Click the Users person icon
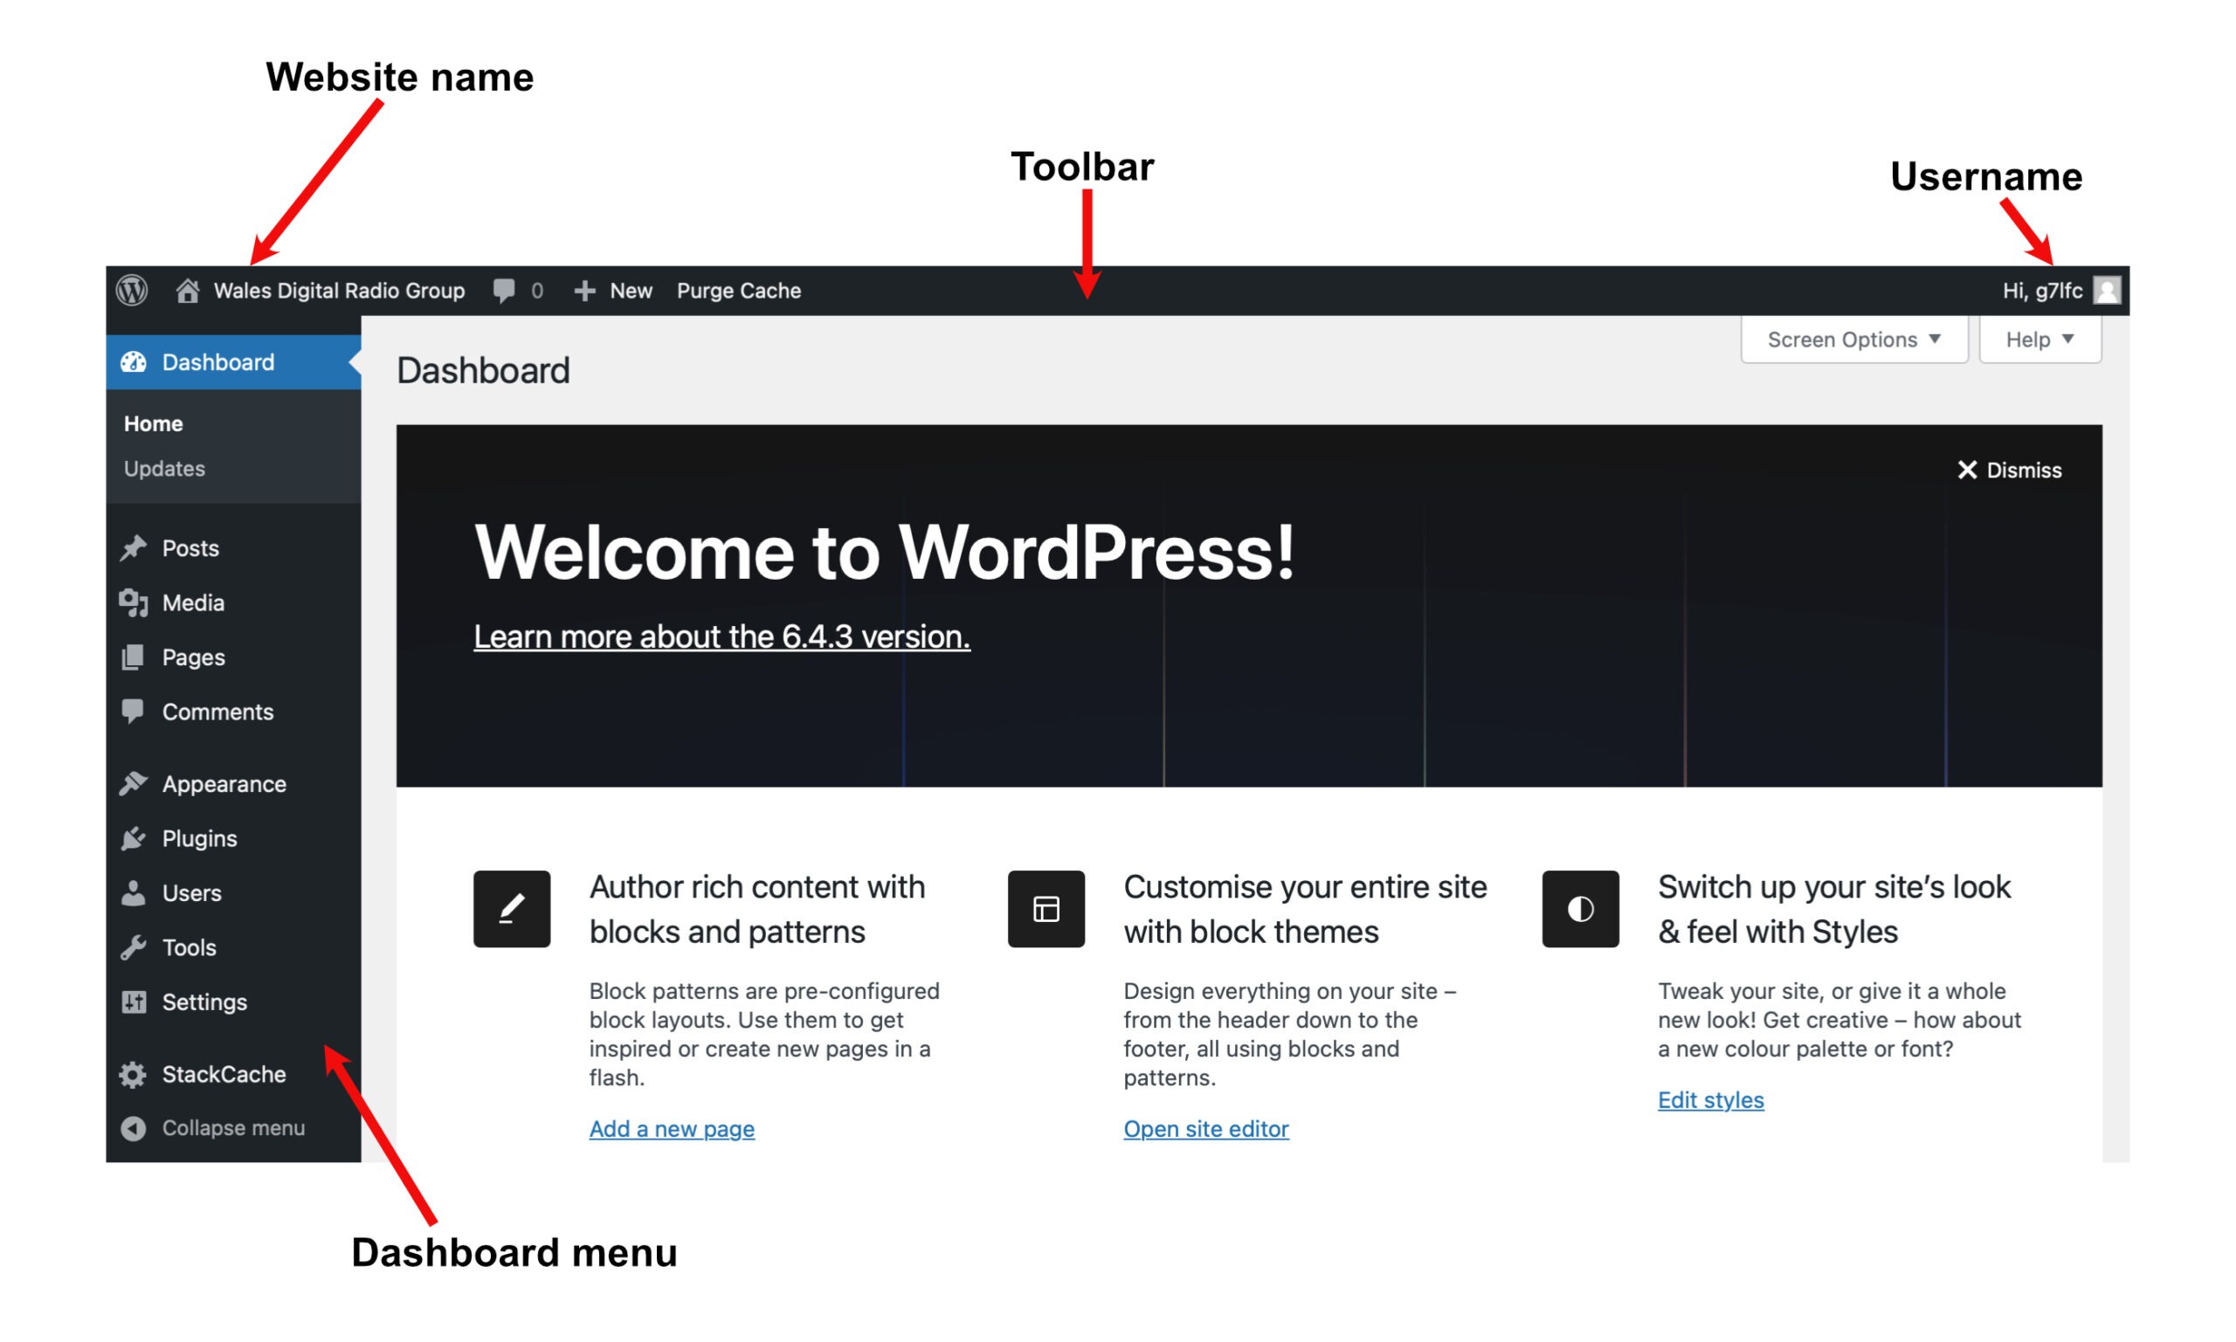Viewport: 2236px width, 1342px height. (x=133, y=892)
